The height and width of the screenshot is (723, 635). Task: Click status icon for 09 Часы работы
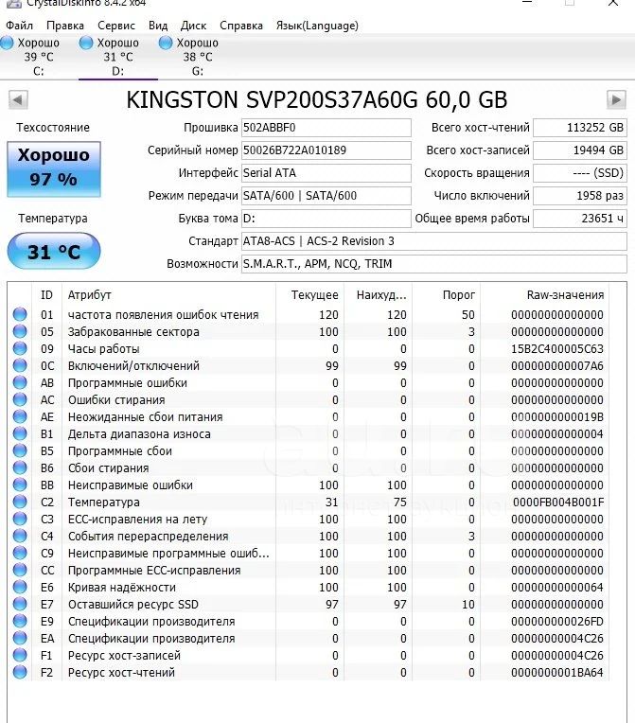tap(20, 348)
